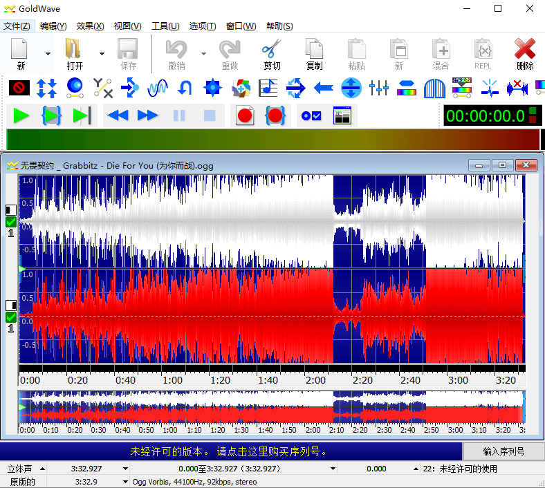Open the dropdown arrow after 3:32.9 in bottom row

[125, 482]
